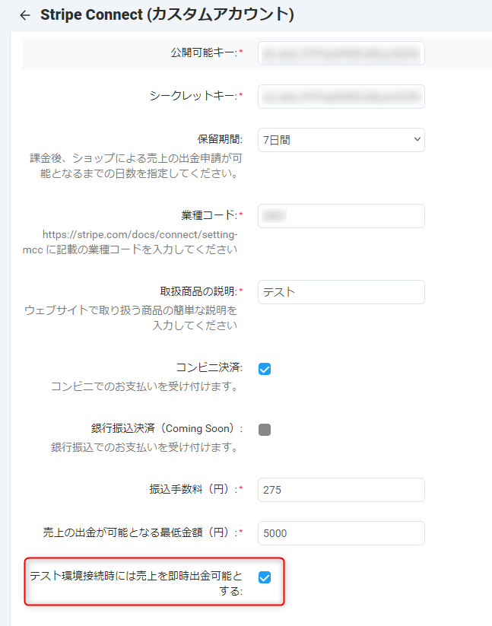This screenshot has width=492, height=626.
Task: Toggle the 銀行振込決済 (Coming Soon) checkbox
Action: click(265, 430)
